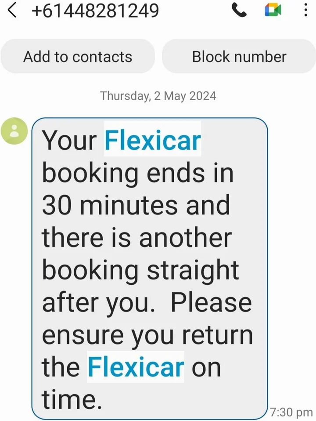
Task: Tap the "ensure you return" line
Action: coord(147,334)
